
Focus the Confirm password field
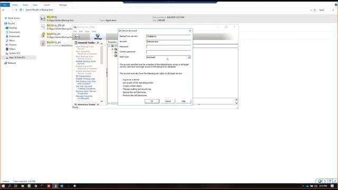(x=168, y=52)
